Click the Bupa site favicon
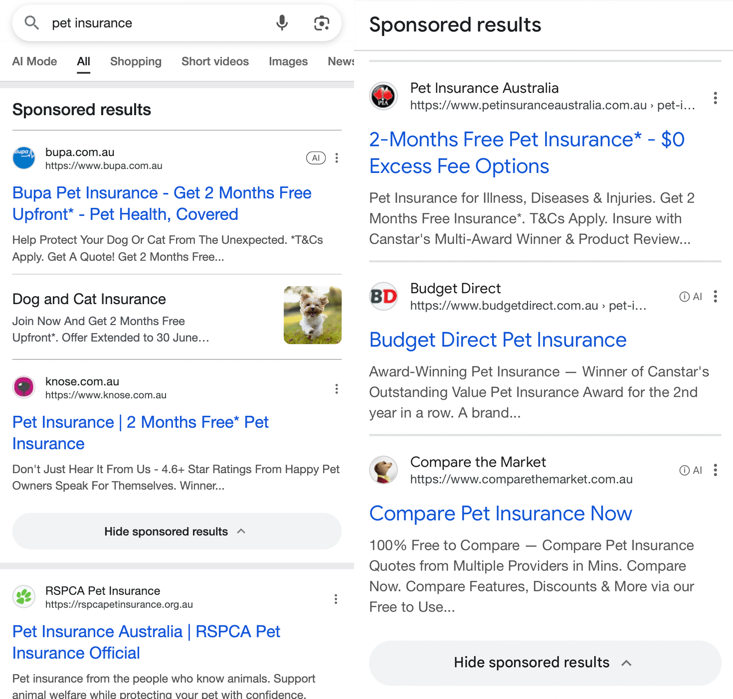The height and width of the screenshot is (699, 733). [x=23, y=158]
